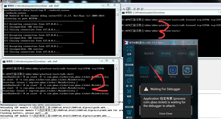Take a screenshot with 截屏 scissors icon

click(129, 92)
